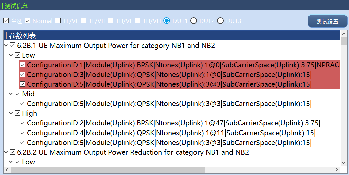The image size is (349, 175).
Task: Click the horizontal scrollbar right arrow
Action: [338, 170]
